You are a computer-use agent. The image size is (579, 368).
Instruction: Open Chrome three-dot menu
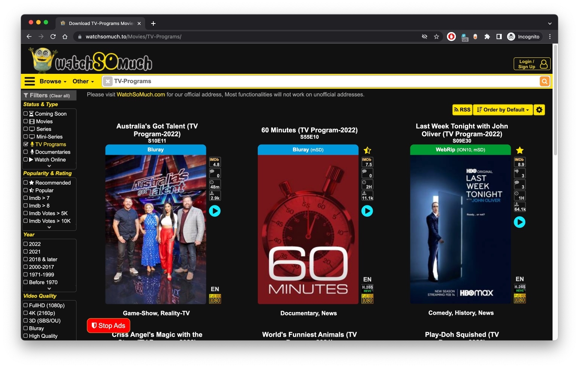pos(550,37)
